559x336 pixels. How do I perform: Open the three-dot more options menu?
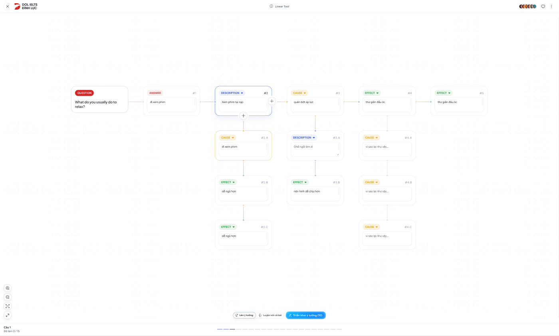click(551, 6)
